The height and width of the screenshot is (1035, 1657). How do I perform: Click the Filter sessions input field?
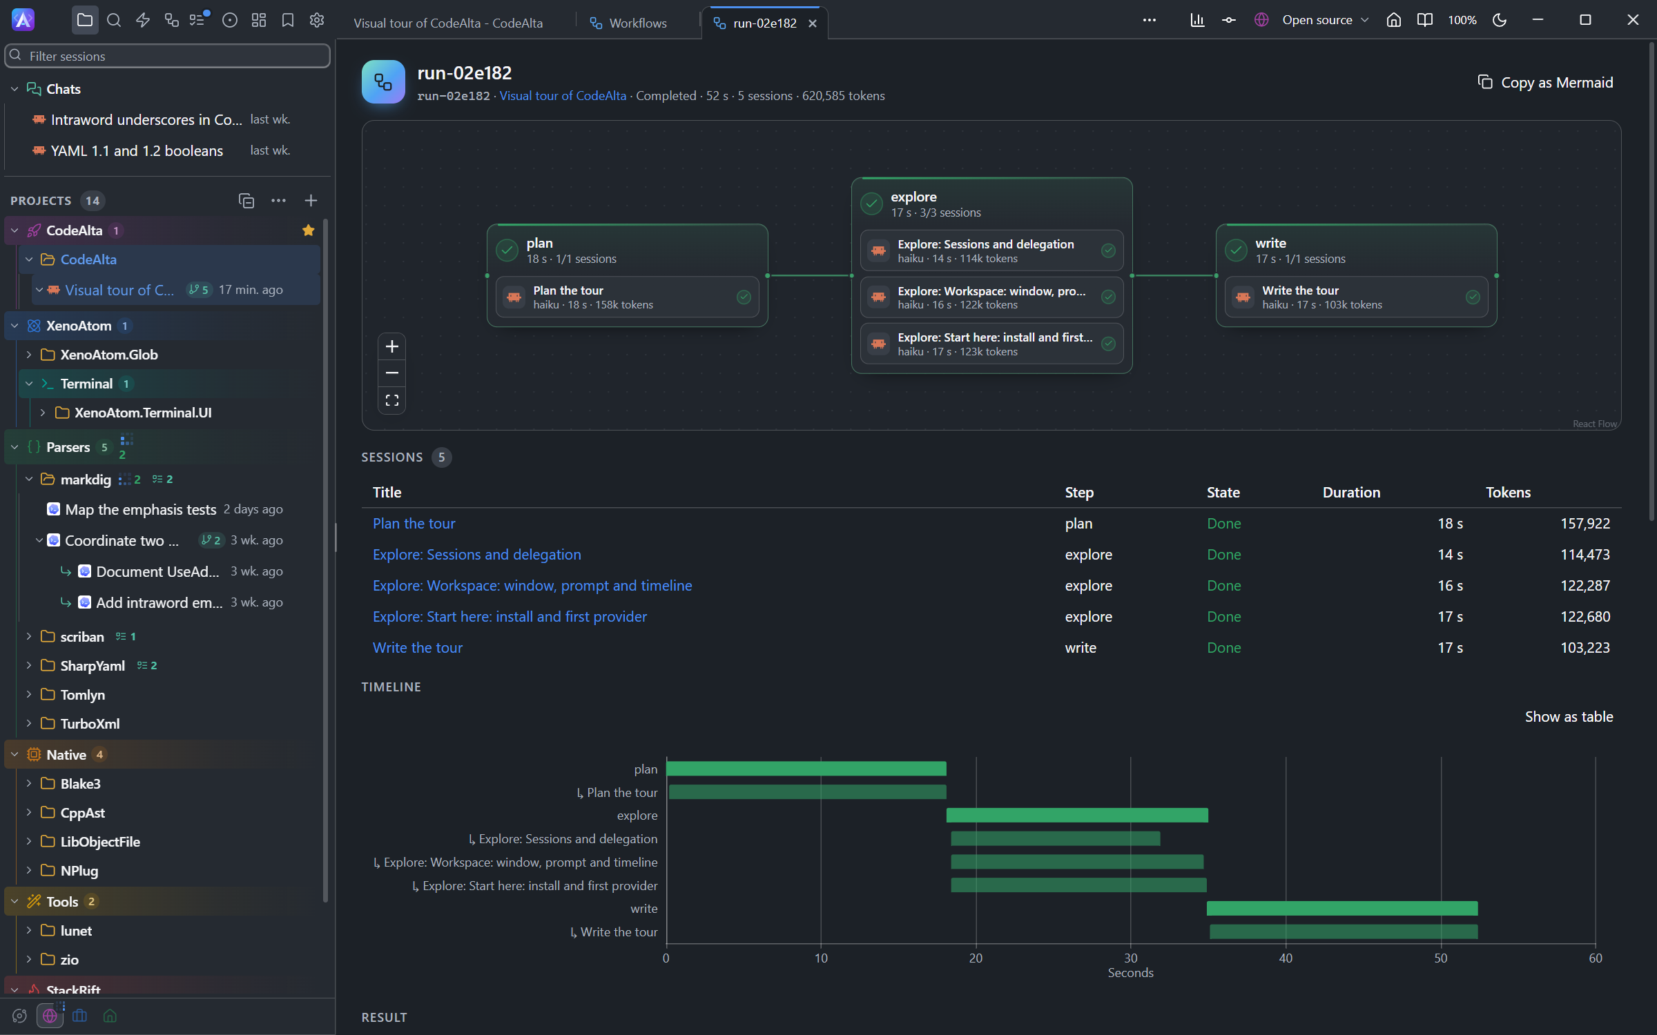[x=167, y=56]
